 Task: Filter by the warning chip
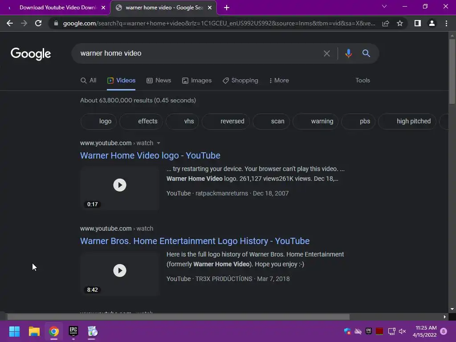315,121
